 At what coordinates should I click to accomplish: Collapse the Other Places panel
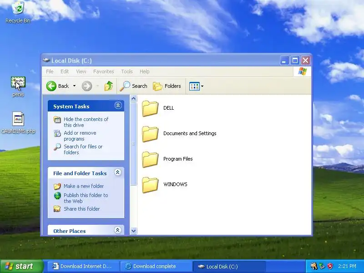(118, 230)
